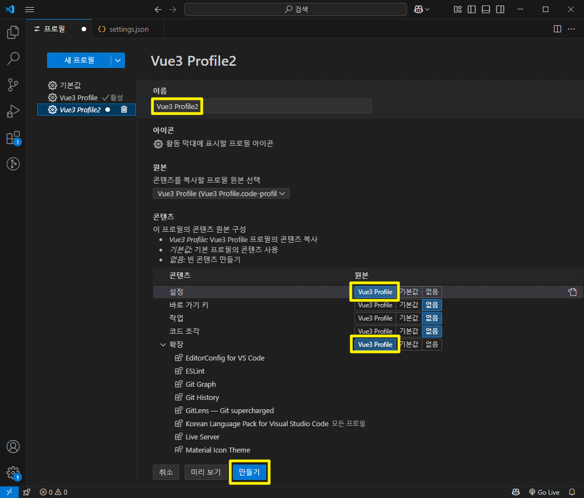The image size is (584, 498).
Task: Open Customize Layout icon
Action: coord(457,9)
